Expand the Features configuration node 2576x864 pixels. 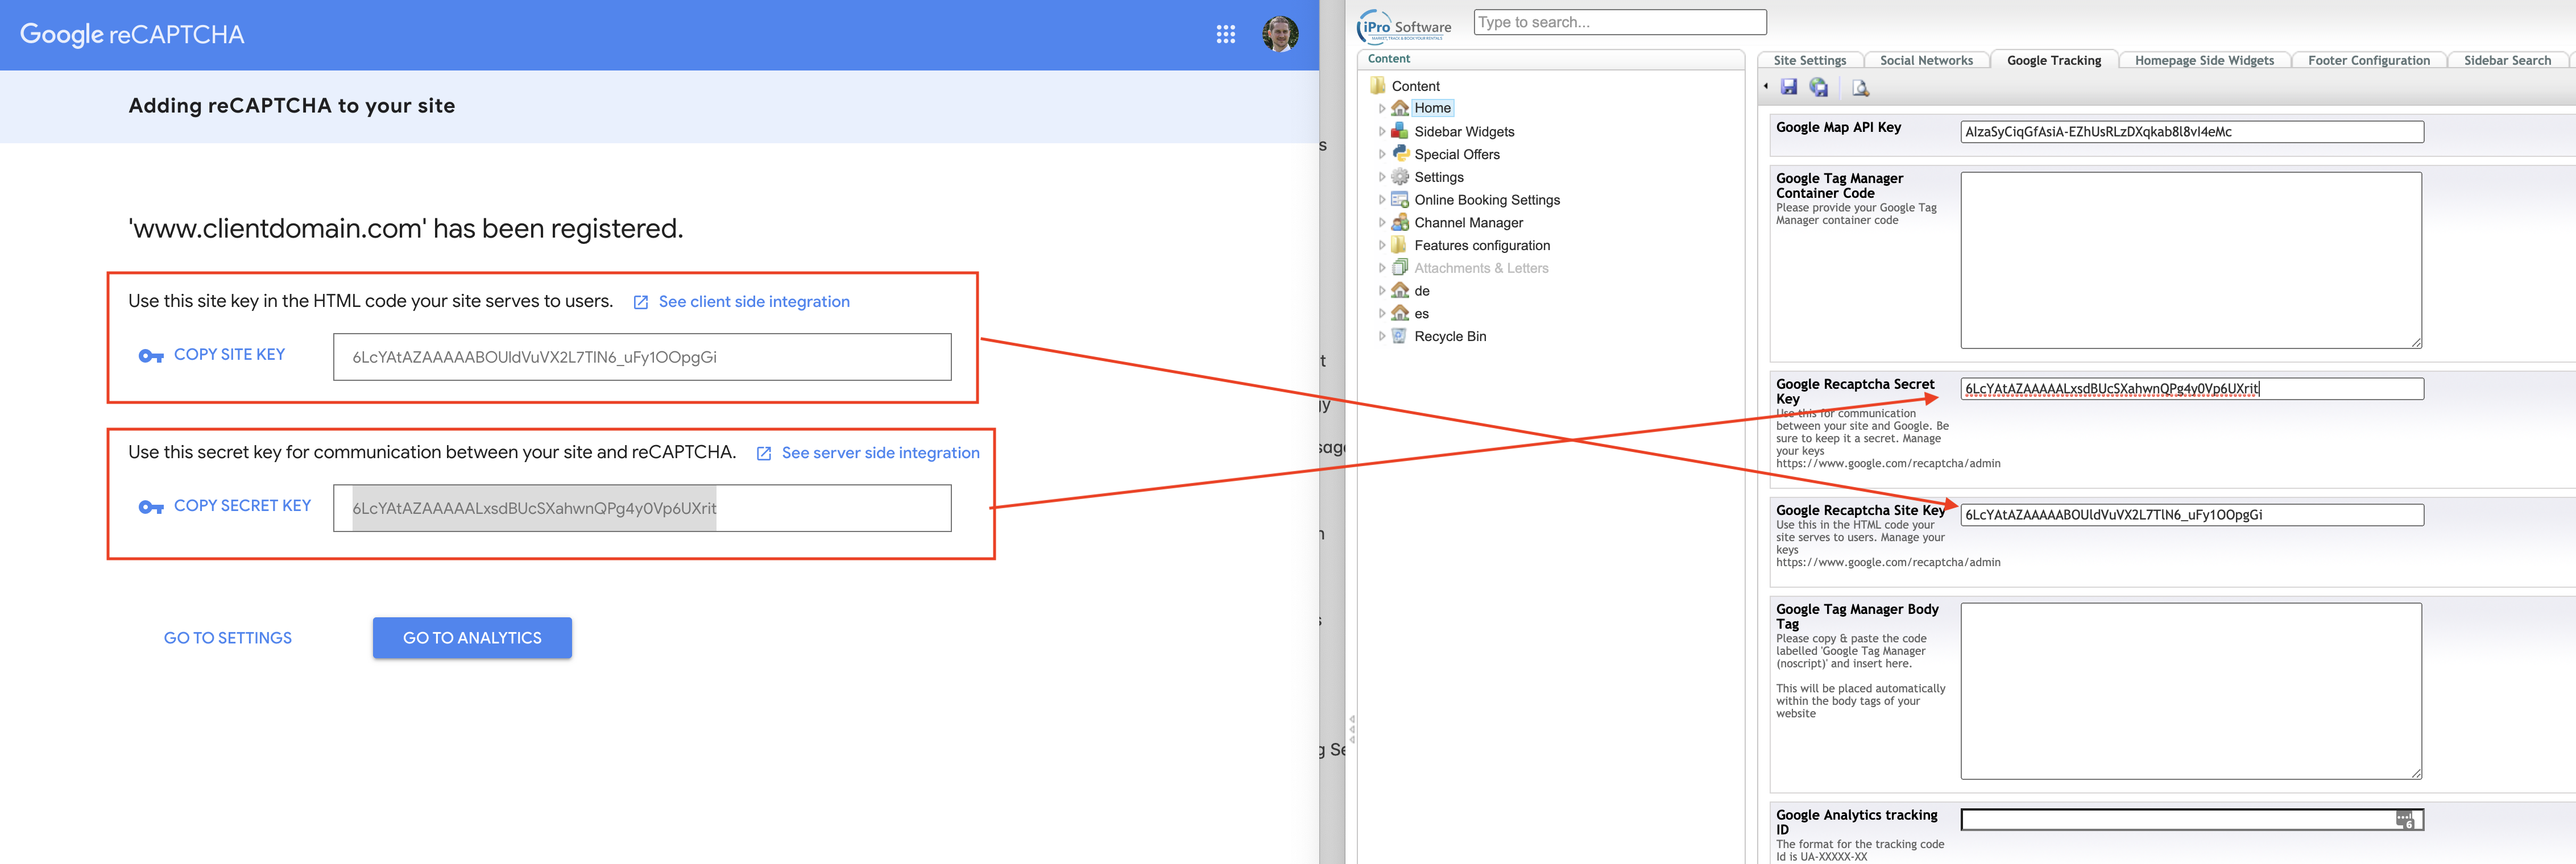(x=1382, y=245)
